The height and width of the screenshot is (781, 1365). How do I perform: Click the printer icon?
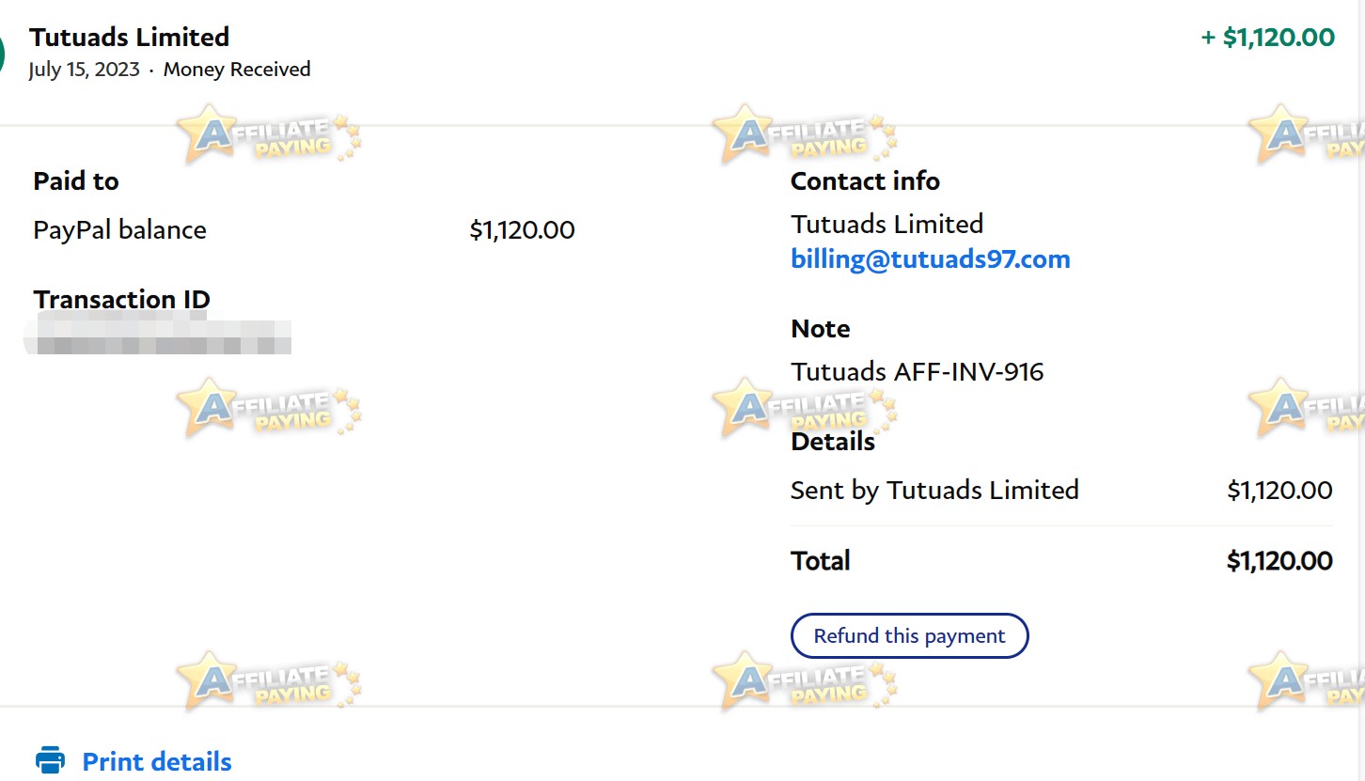50,760
